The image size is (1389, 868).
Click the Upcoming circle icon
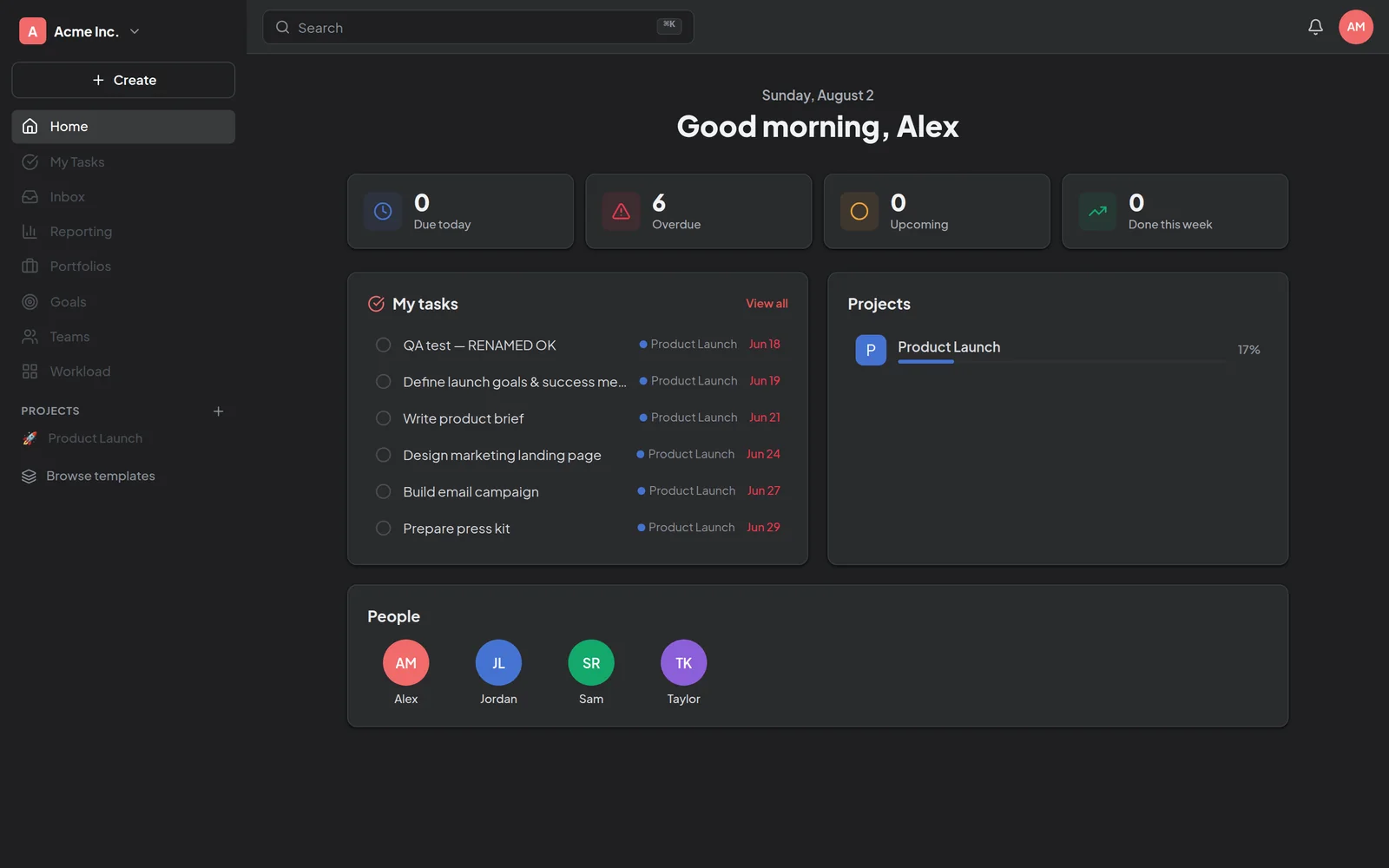859,211
